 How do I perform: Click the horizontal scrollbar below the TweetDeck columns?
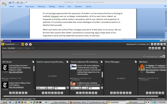click(x=81, y=96)
